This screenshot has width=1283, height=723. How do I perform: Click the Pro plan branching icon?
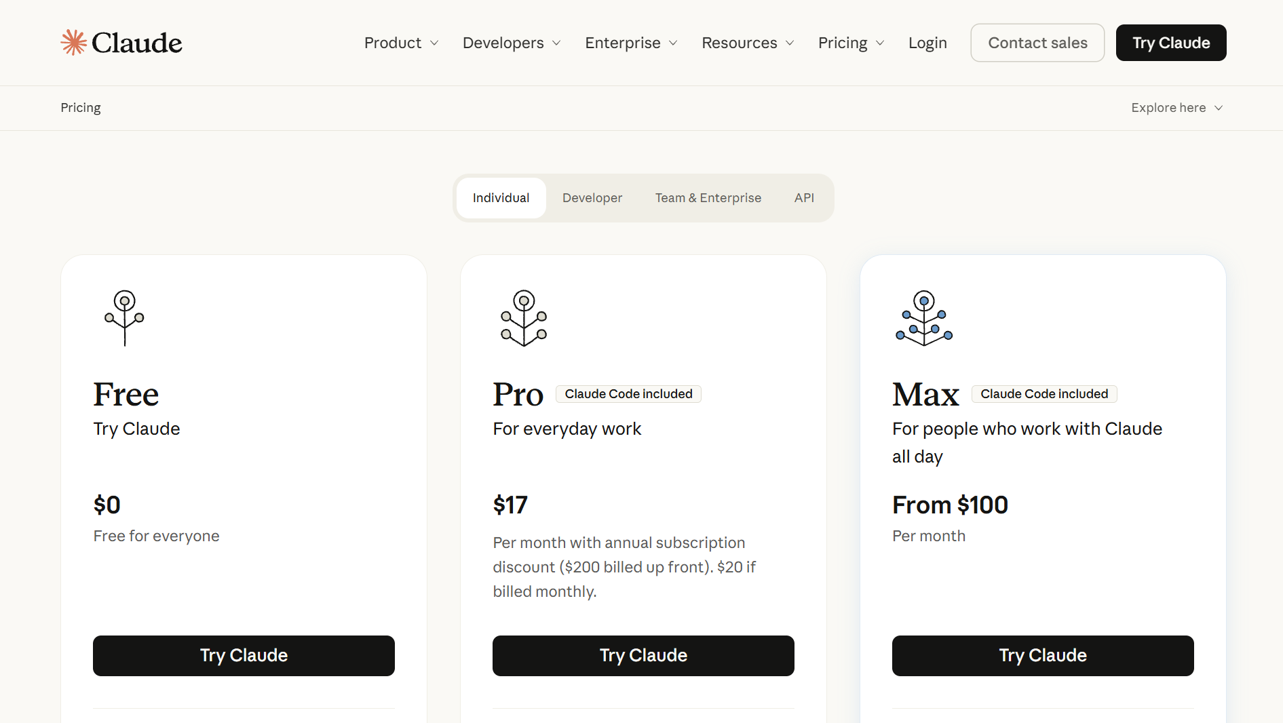[524, 318]
